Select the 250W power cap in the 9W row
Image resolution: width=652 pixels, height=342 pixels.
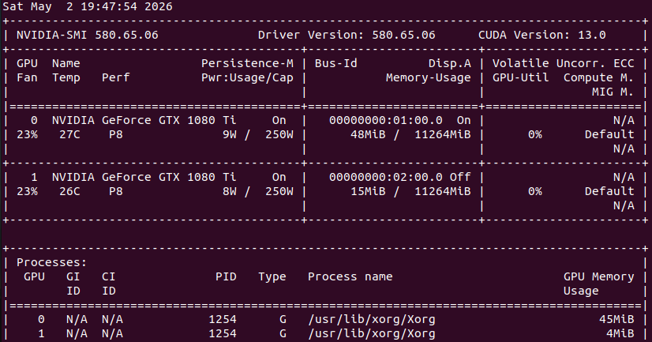[x=279, y=134]
